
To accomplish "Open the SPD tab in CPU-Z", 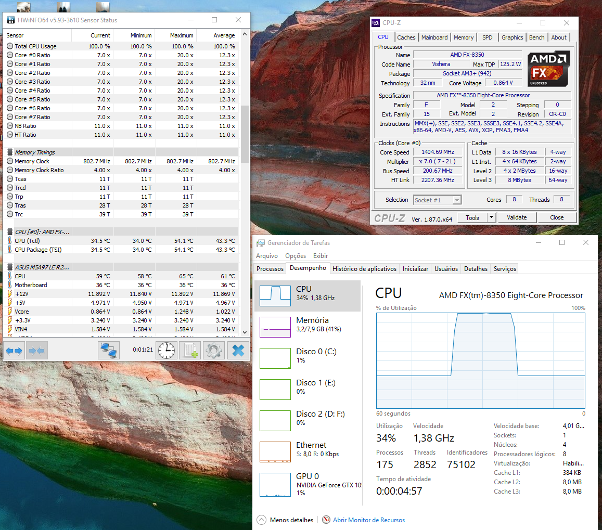I will coord(487,37).
